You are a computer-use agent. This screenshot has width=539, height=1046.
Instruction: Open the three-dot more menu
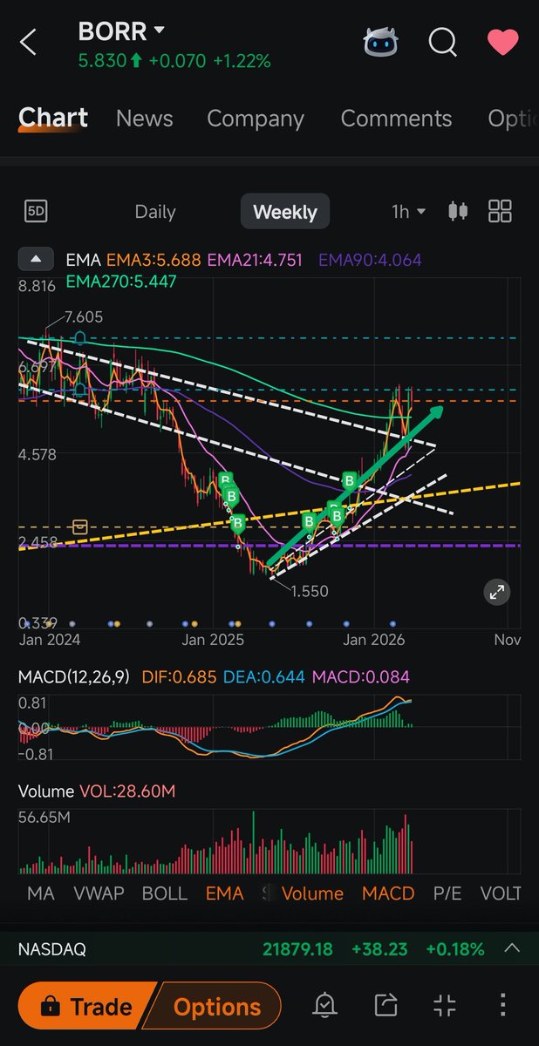click(x=503, y=1006)
